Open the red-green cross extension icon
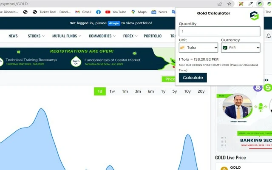The width and height of the screenshot is (272, 170). click(241, 4)
